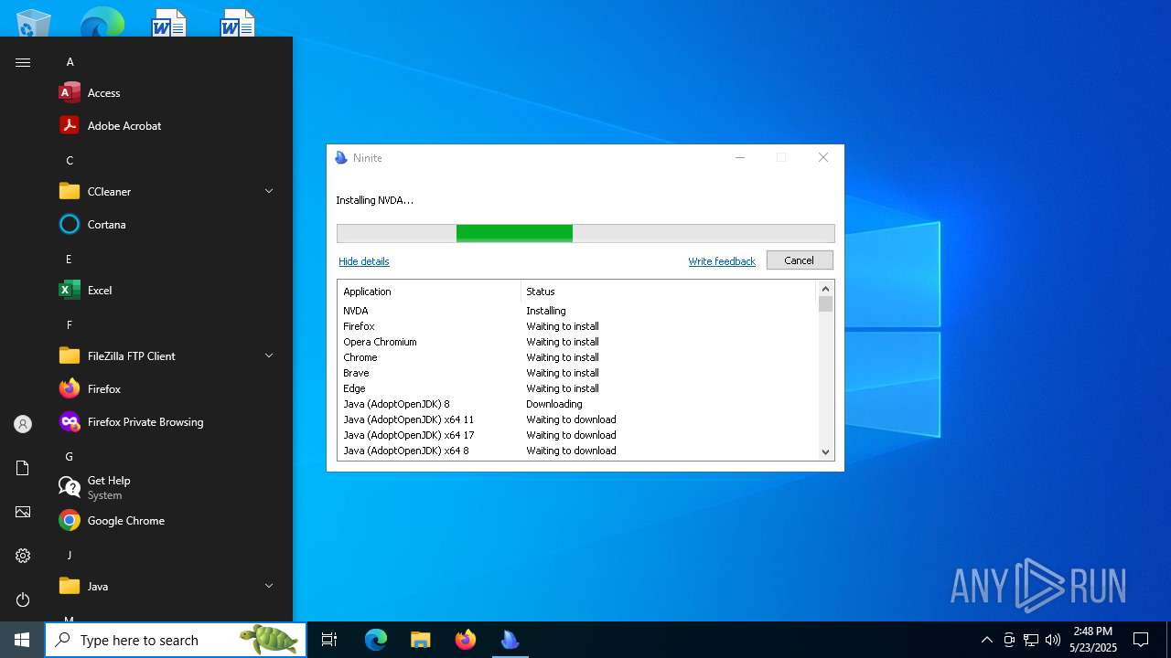Image resolution: width=1171 pixels, height=658 pixels.
Task: Expand the CCleaner folder chevron
Action: click(x=269, y=191)
